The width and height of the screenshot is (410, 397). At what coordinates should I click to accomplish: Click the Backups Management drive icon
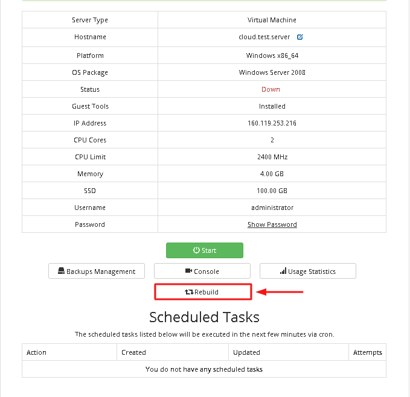61,271
